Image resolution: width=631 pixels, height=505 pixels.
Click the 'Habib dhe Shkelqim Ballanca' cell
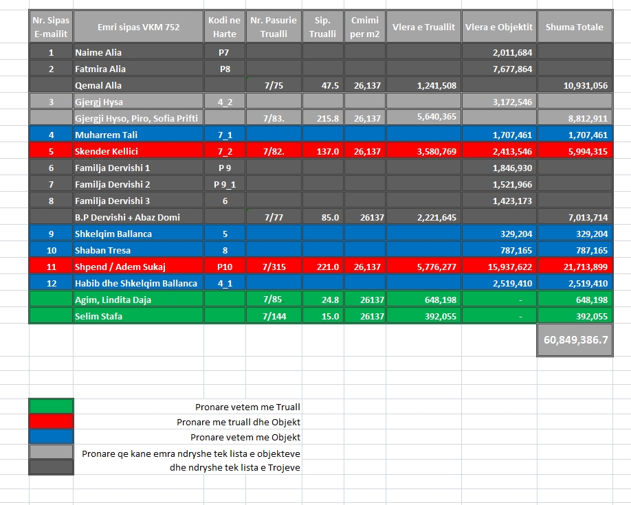138,283
